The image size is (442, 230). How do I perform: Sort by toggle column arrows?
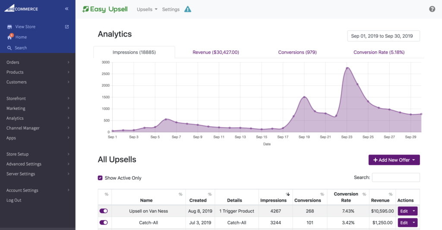point(106,194)
